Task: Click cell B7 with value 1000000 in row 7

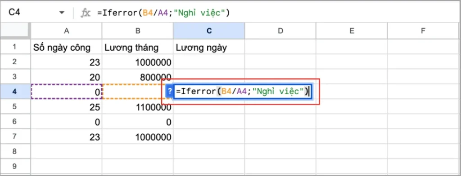Action: coord(138,136)
